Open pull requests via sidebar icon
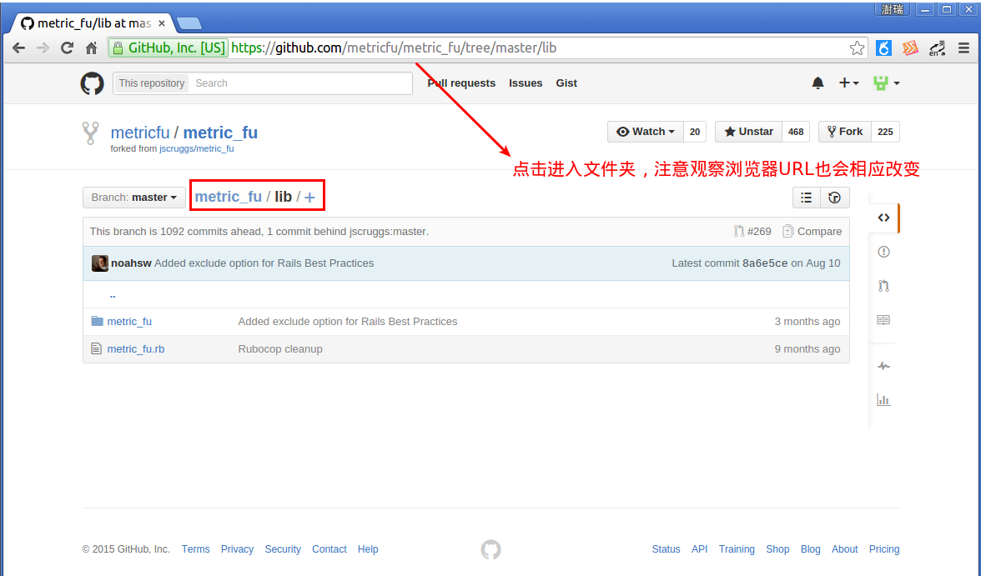The height and width of the screenshot is (576, 981). [883, 285]
